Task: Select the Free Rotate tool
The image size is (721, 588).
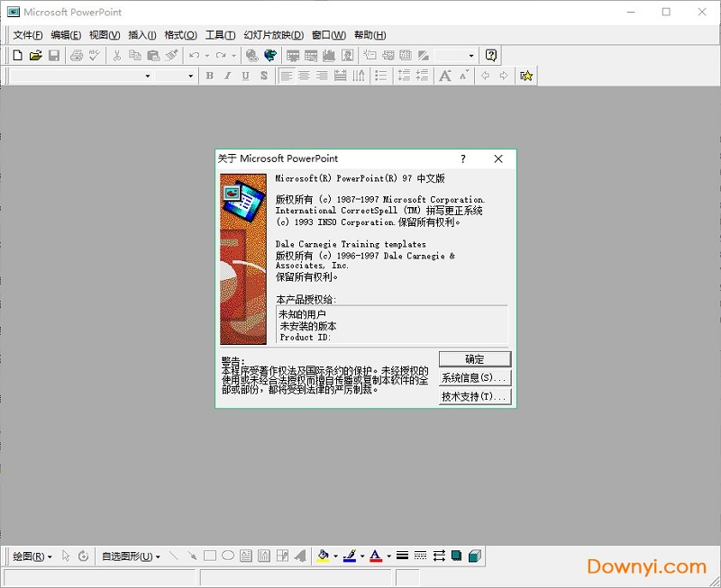Action: (82, 556)
